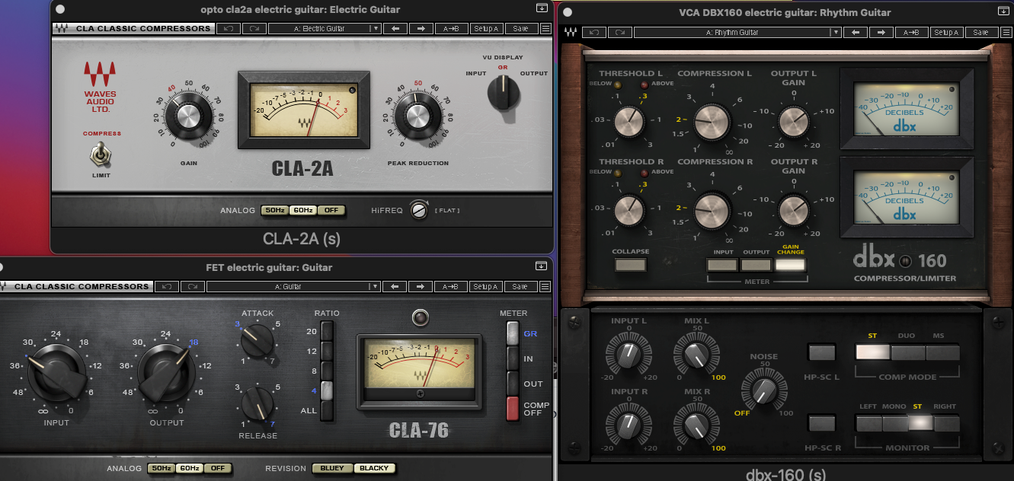Undo in the CLA-76 plugin toolbar

(166, 286)
